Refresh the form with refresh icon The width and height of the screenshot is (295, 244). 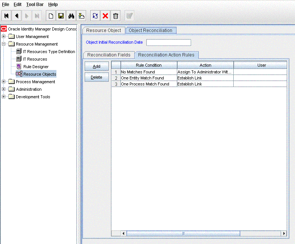pyautogui.click(x=95, y=16)
